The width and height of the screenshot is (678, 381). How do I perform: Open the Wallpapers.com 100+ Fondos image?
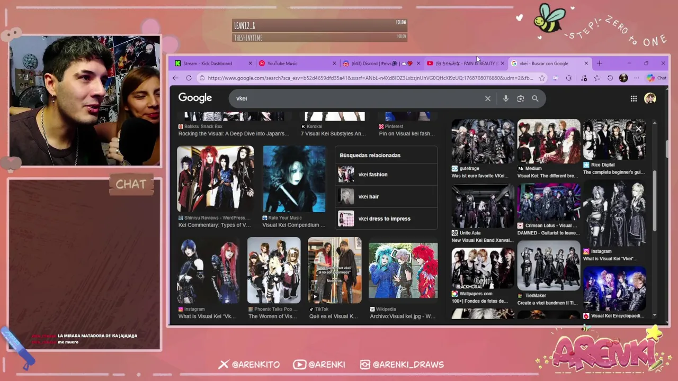tap(483, 268)
